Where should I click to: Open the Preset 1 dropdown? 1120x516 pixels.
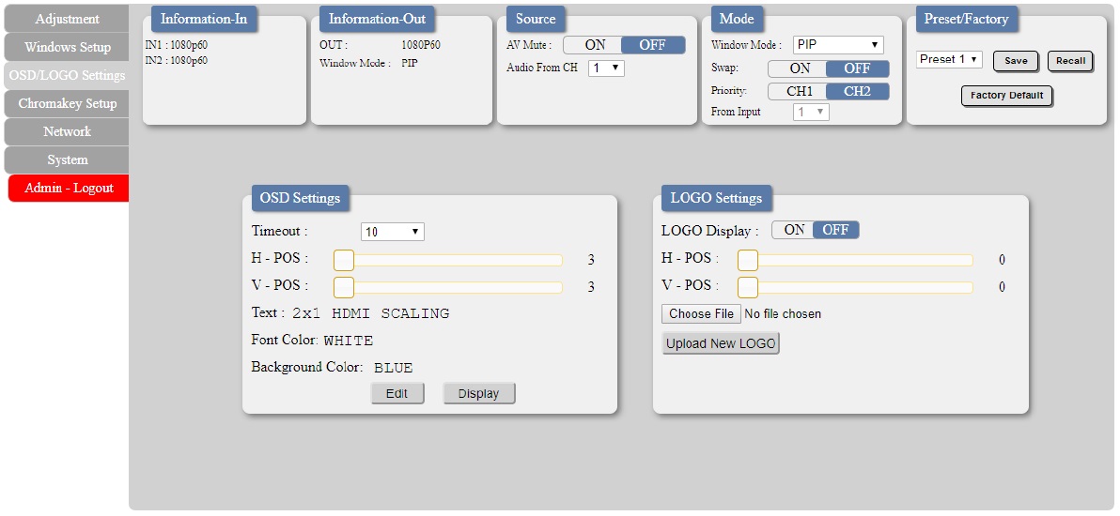(949, 59)
